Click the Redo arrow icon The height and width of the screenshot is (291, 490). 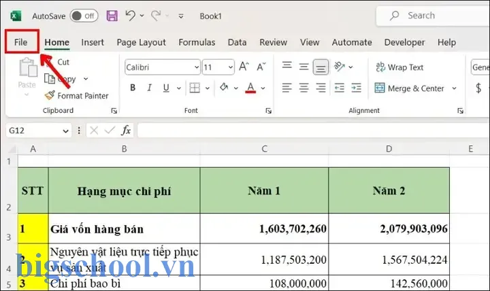coord(156,16)
